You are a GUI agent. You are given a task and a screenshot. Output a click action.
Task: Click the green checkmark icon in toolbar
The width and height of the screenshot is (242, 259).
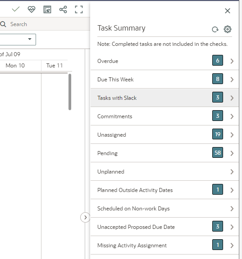(x=16, y=9)
